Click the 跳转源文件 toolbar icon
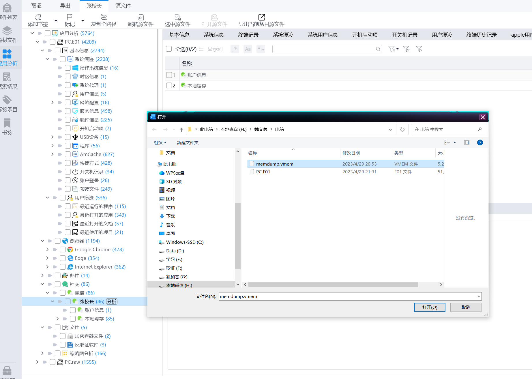This screenshot has height=379, width=532. pos(141,17)
